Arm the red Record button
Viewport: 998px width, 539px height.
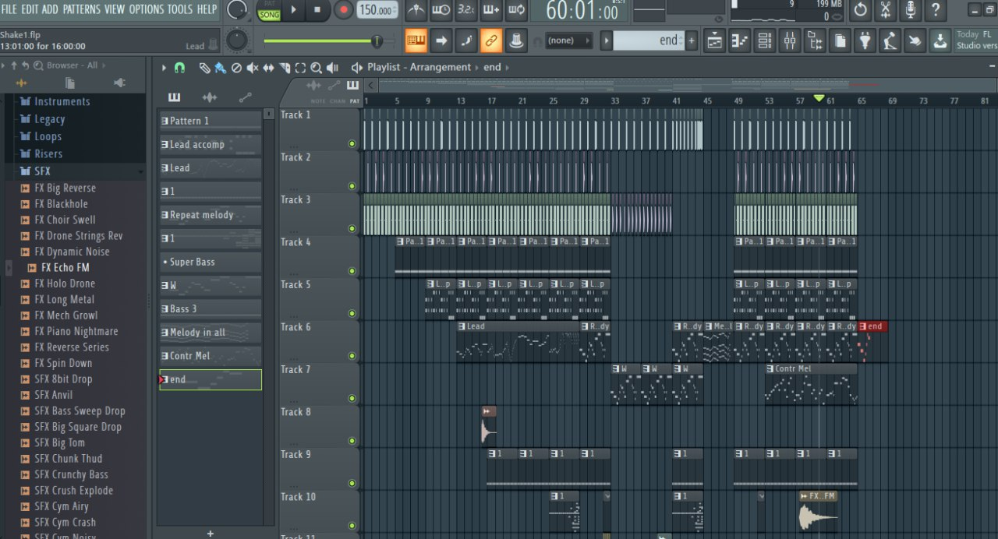point(344,10)
